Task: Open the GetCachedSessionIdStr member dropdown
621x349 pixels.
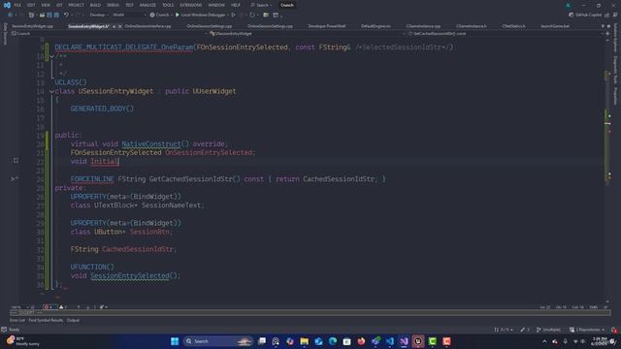Action: click(506, 34)
